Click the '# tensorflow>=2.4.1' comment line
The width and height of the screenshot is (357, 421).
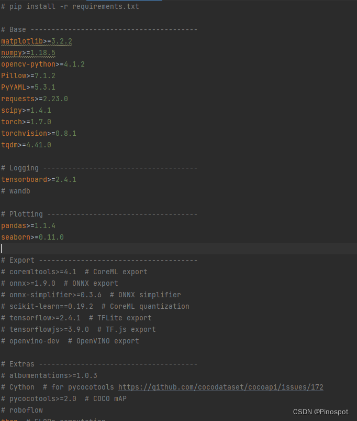pyautogui.click(x=76, y=318)
